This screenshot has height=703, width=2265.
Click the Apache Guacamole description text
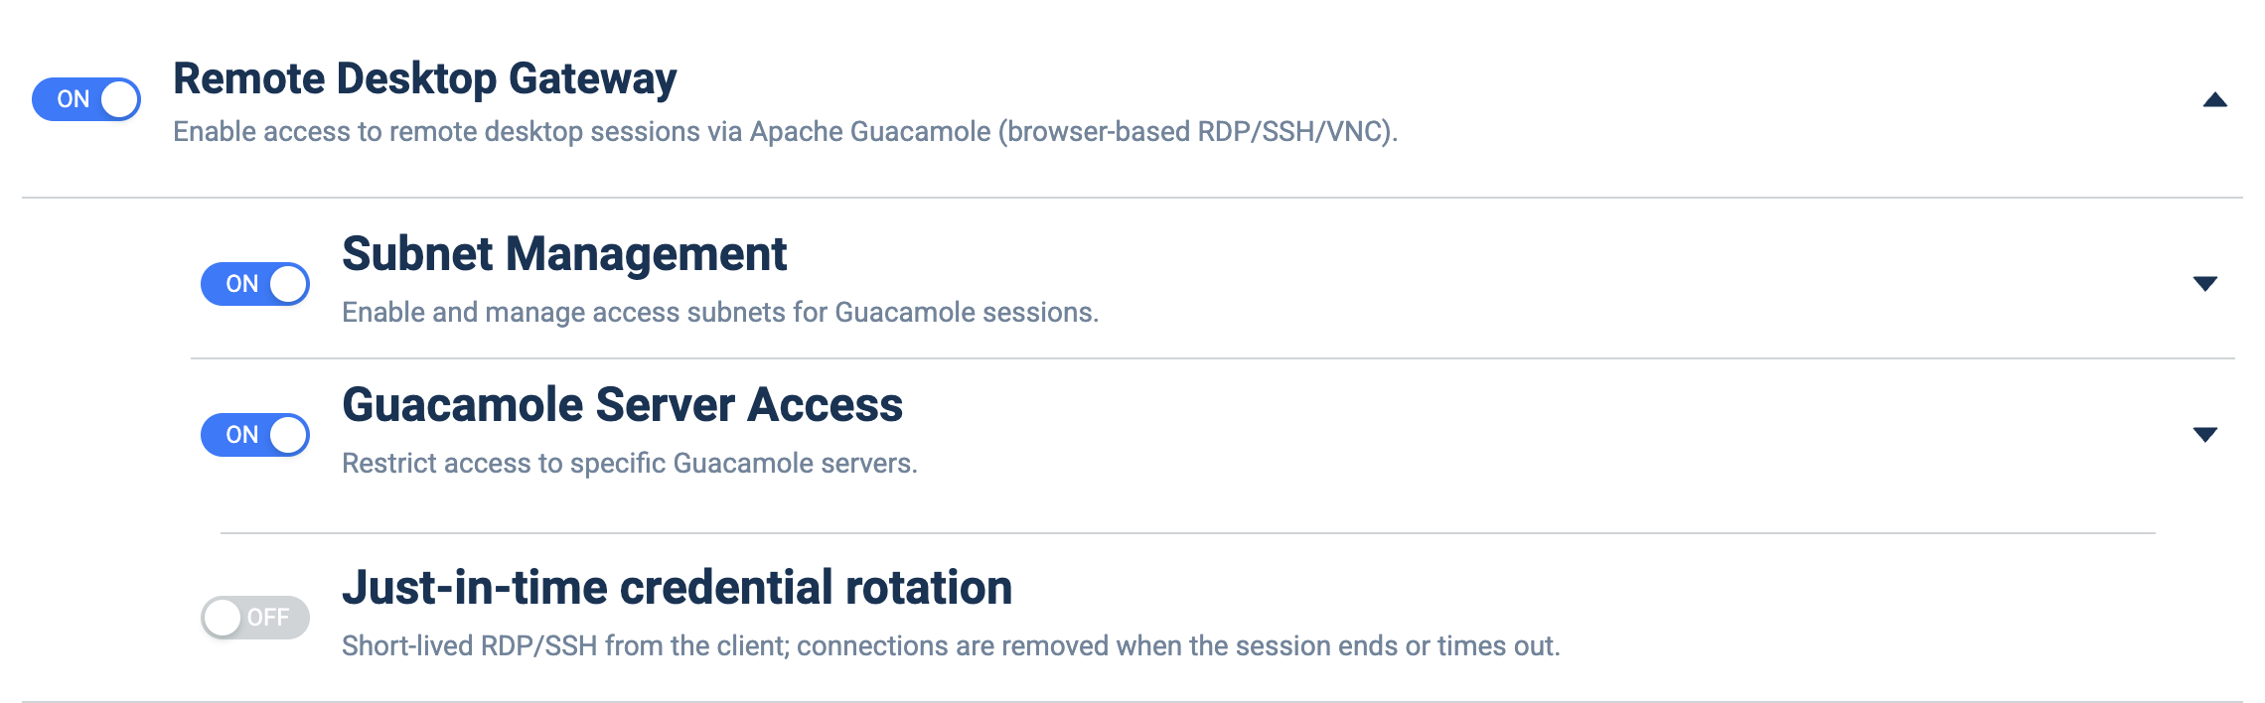coord(785,132)
